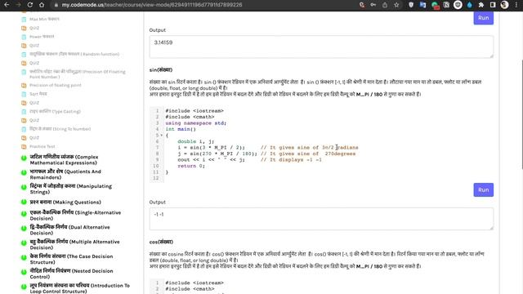Screen dimensions: 523x294
Task: Click the page vertical scrollbar
Action: [521, 114]
